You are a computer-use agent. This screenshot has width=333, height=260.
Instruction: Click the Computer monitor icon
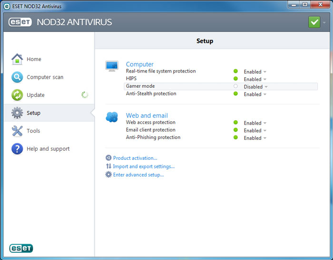(112, 66)
